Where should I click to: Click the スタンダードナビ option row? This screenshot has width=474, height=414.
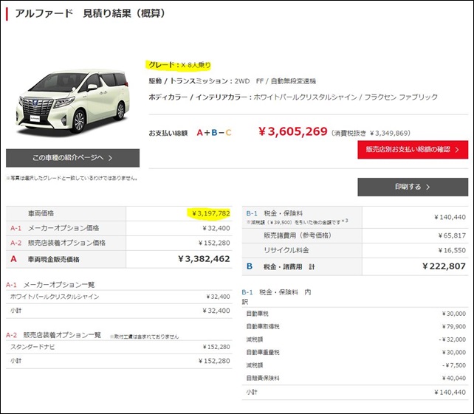(x=119, y=347)
